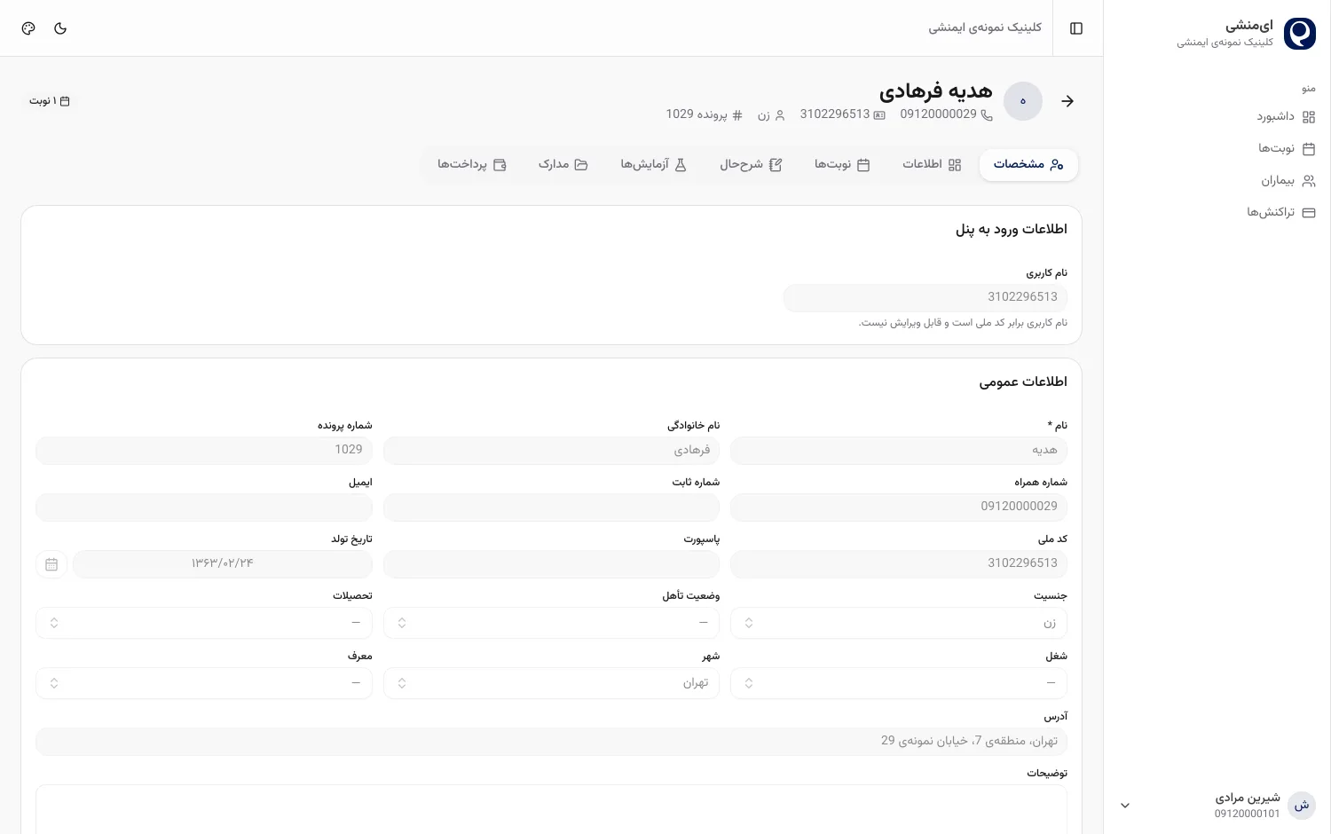The height and width of the screenshot is (834, 1331).
Task: Open the وضعیت تأهل dropdown
Action: pos(551,623)
